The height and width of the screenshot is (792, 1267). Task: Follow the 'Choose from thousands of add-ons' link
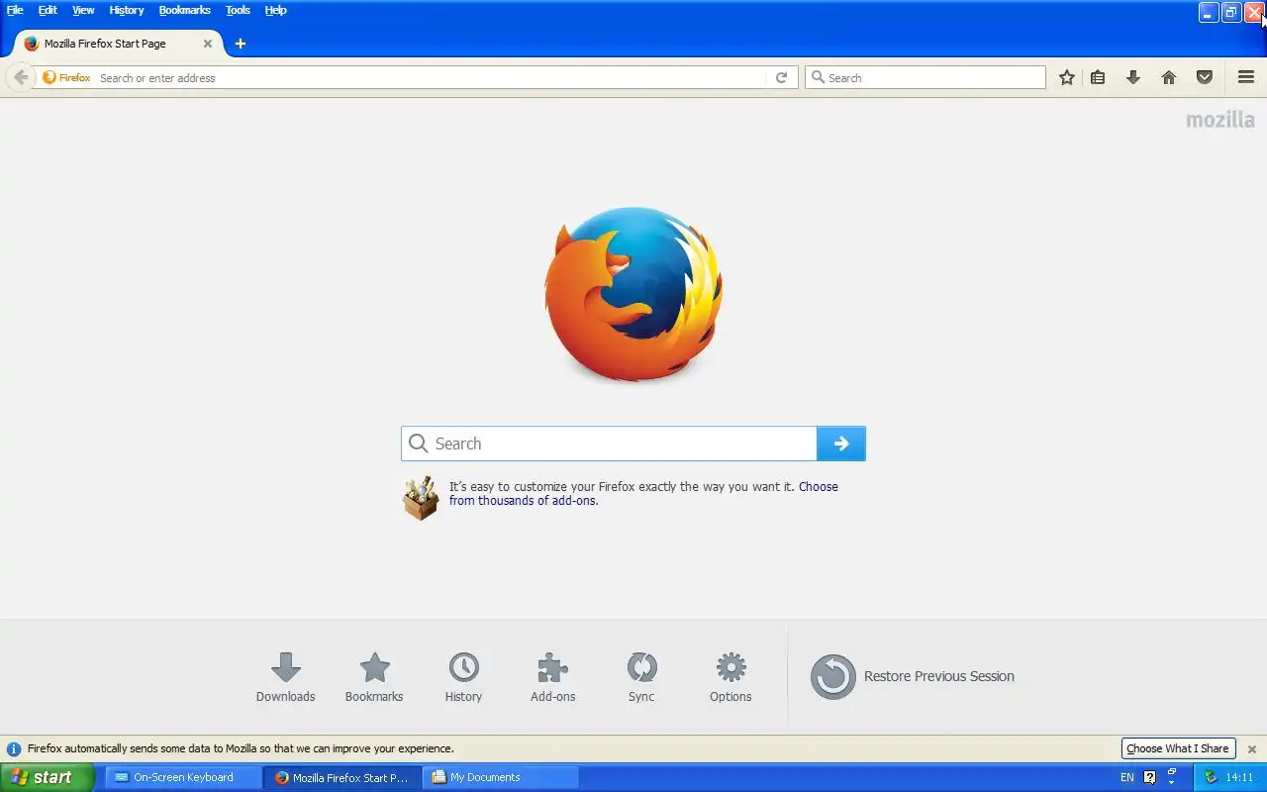point(643,493)
